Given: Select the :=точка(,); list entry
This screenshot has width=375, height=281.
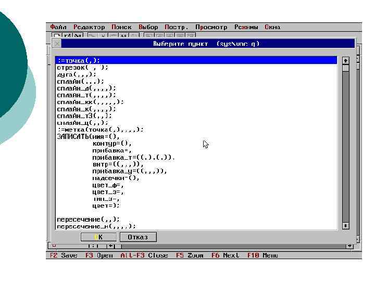Looking at the screenshot, I should point(196,60).
